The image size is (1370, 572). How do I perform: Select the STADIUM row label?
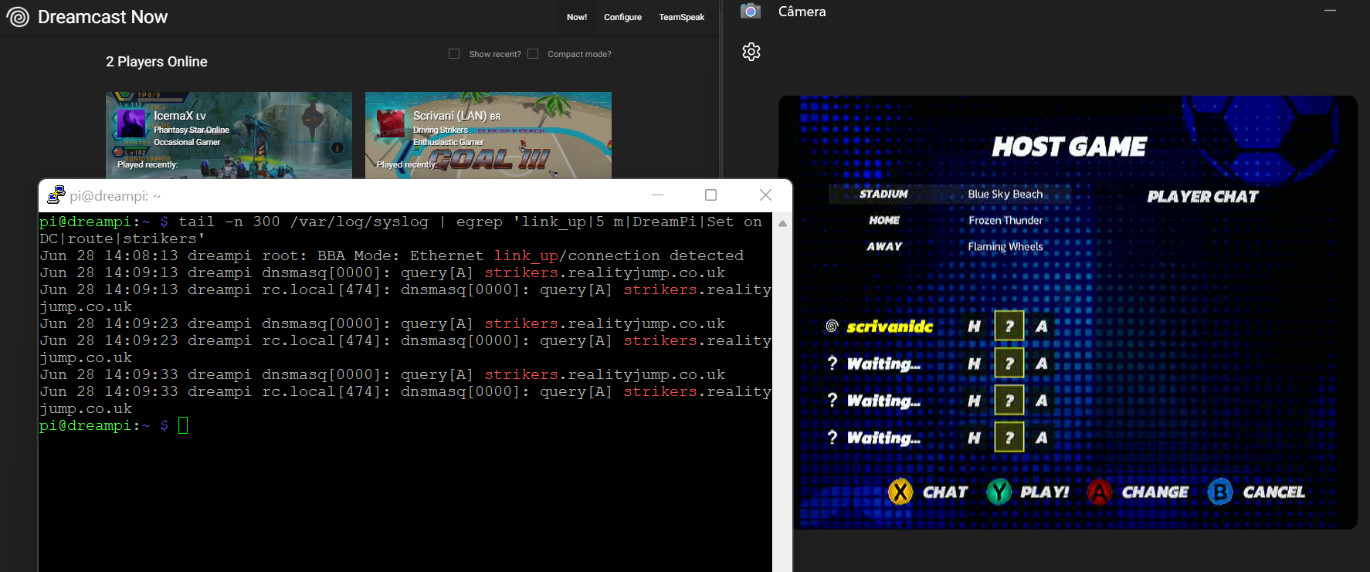[x=883, y=194]
